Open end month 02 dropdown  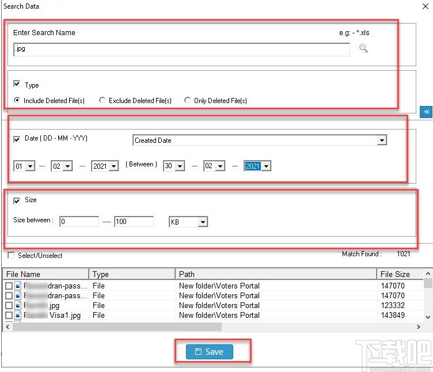[220, 166]
